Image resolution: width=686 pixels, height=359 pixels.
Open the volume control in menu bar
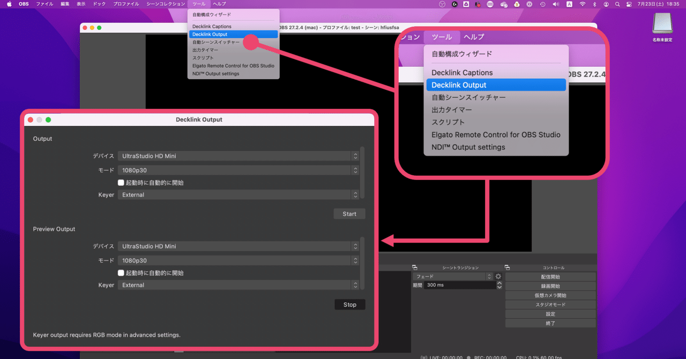click(556, 4)
